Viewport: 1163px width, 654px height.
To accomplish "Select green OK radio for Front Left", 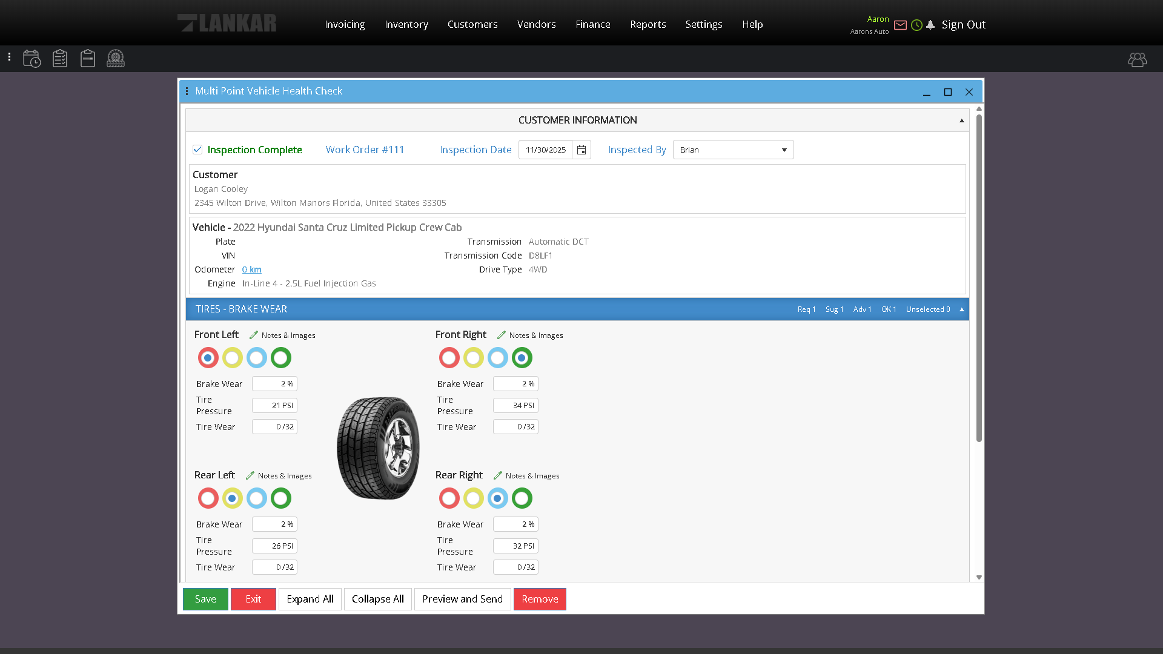I will click(280, 358).
